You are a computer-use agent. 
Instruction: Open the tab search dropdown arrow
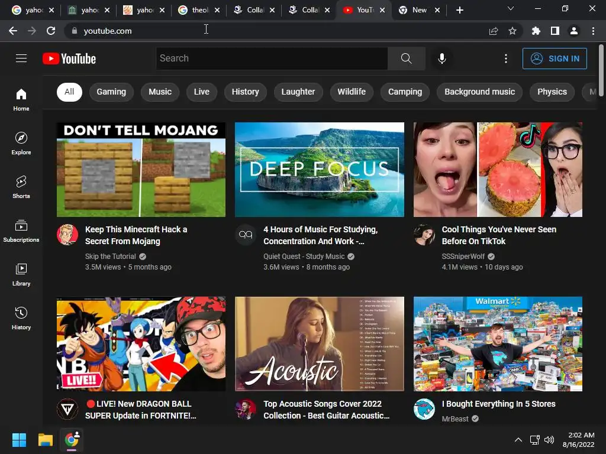511,8
